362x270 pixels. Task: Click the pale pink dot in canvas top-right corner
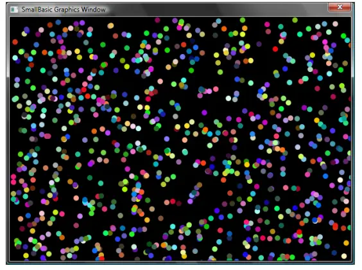335,24
